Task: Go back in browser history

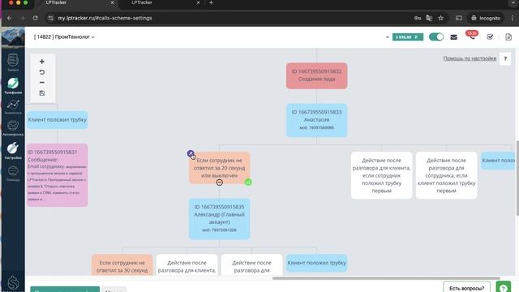Action: 9,18
